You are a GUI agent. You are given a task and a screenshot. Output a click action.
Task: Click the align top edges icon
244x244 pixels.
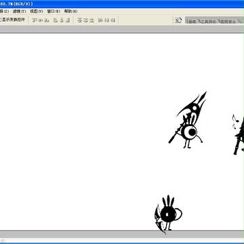click(35, 20)
